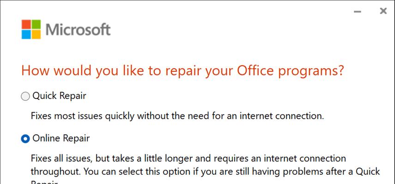The image size is (395, 184).
Task: Select the Quick Repair radio button
Action: tap(25, 97)
